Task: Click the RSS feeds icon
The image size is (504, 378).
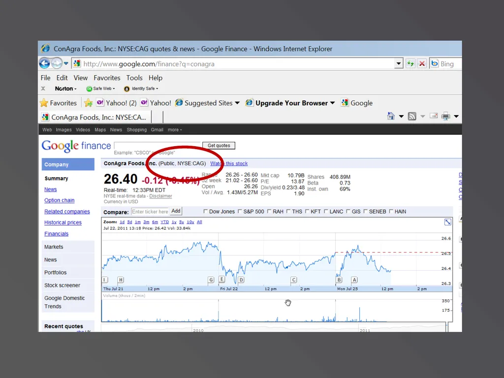Action: [x=412, y=116]
